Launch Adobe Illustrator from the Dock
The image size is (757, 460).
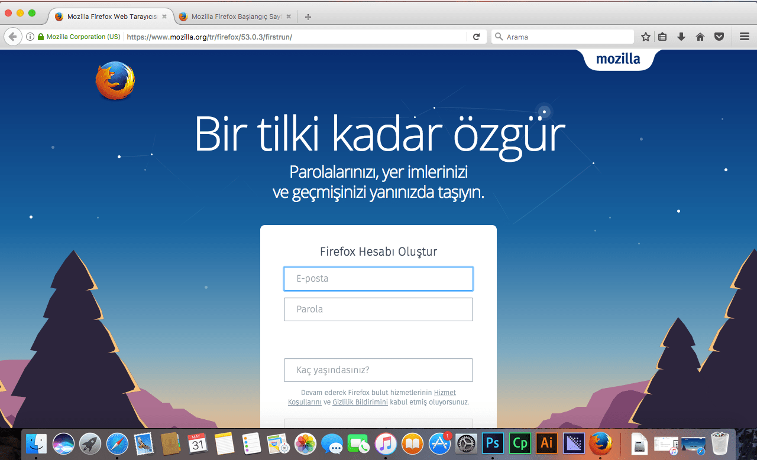point(547,443)
